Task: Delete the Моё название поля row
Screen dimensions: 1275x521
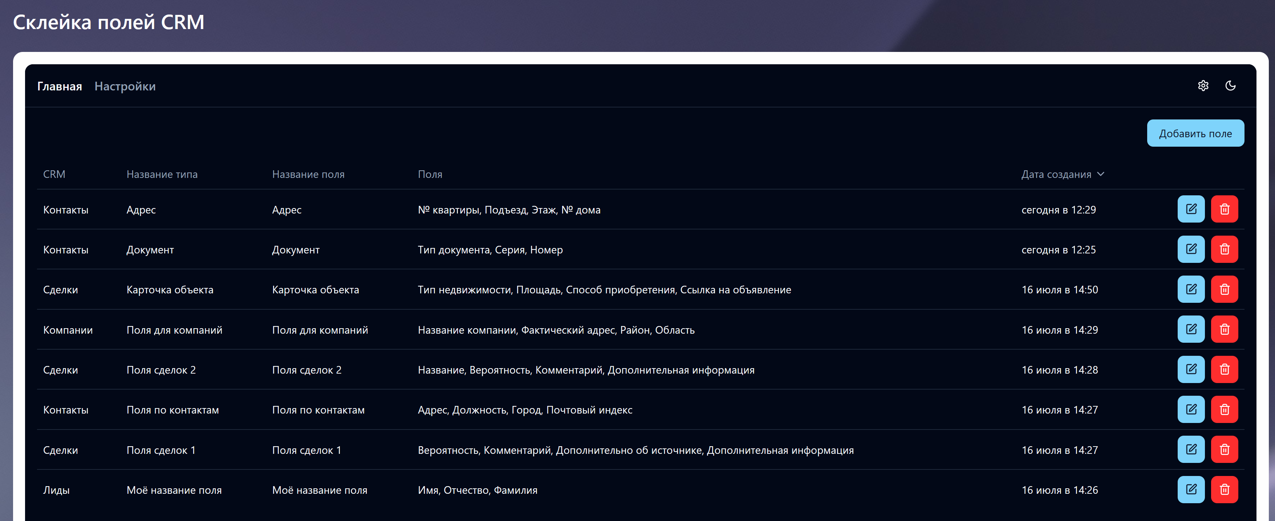Action: pos(1224,490)
